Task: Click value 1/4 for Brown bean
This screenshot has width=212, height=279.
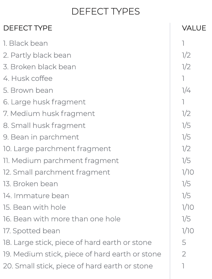Action: tap(186, 90)
